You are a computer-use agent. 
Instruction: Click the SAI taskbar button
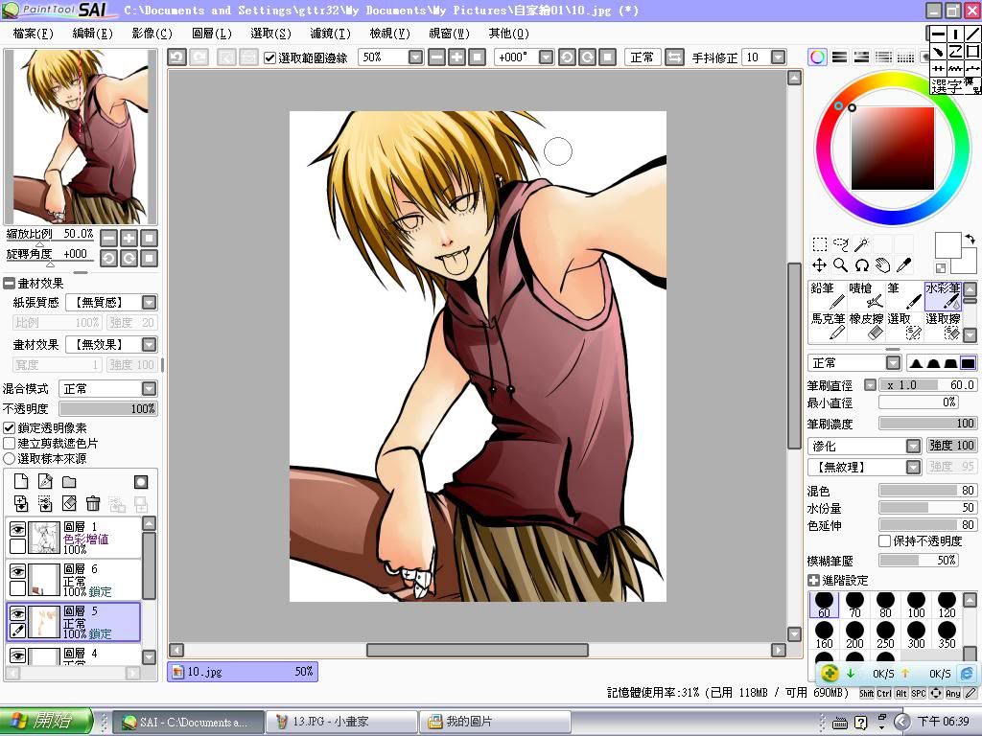(189, 722)
